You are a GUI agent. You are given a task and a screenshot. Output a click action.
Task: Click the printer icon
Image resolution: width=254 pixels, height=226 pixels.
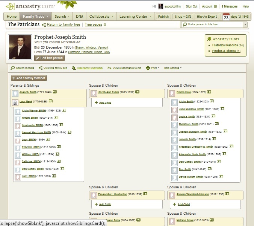coord(148,68)
